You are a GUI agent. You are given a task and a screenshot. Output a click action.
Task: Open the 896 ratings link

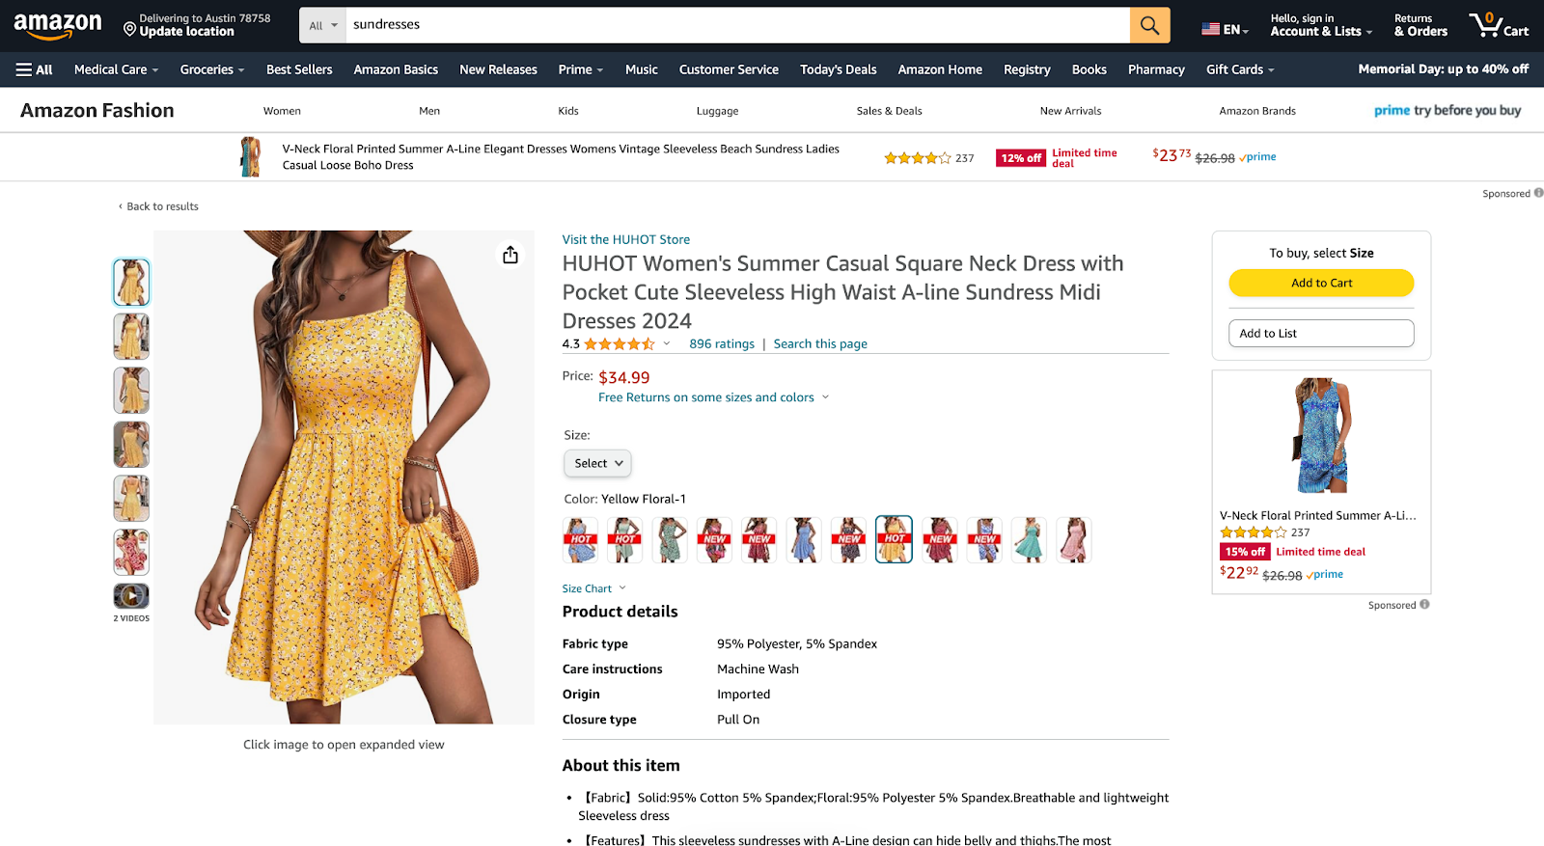tap(721, 343)
